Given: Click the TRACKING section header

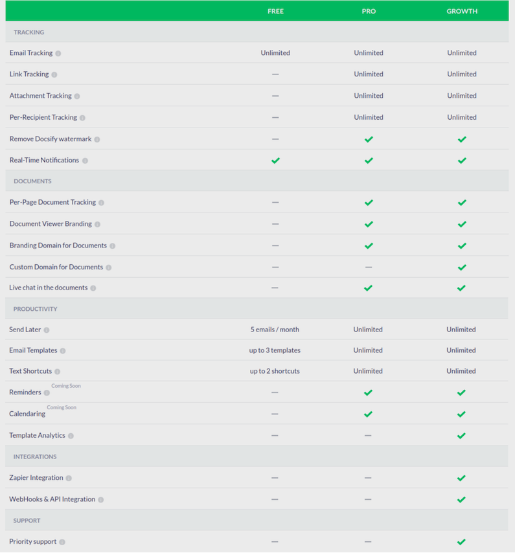Looking at the screenshot, I should point(29,32).
